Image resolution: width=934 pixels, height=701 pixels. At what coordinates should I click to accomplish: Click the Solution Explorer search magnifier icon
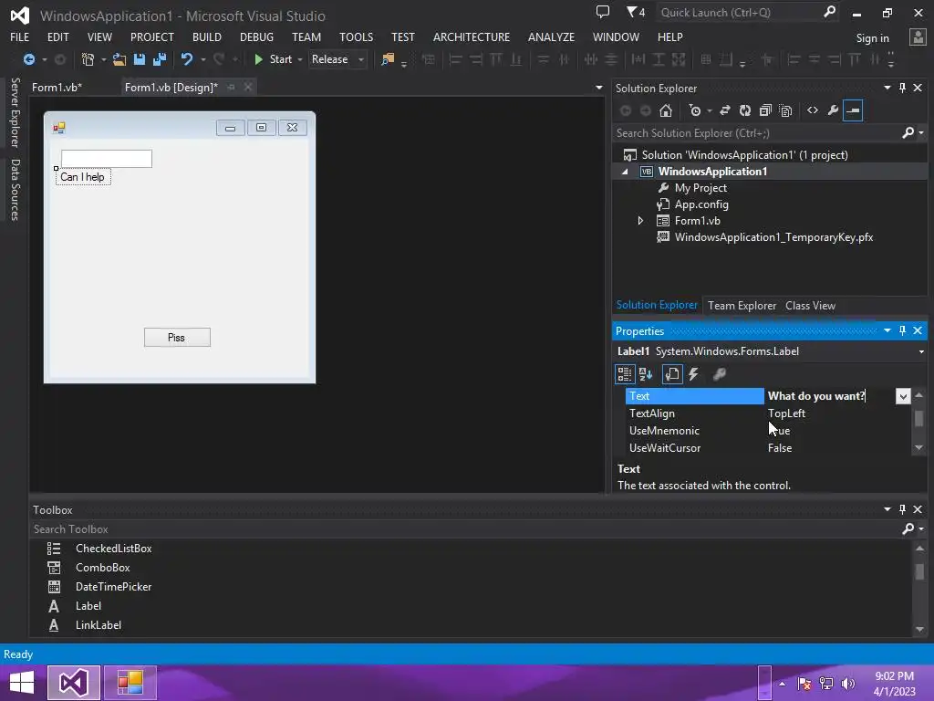(x=908, y=133)
